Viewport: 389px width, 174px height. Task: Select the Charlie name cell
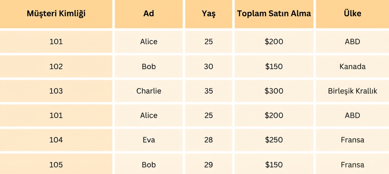pyautogui.click(x=149, y=91)
